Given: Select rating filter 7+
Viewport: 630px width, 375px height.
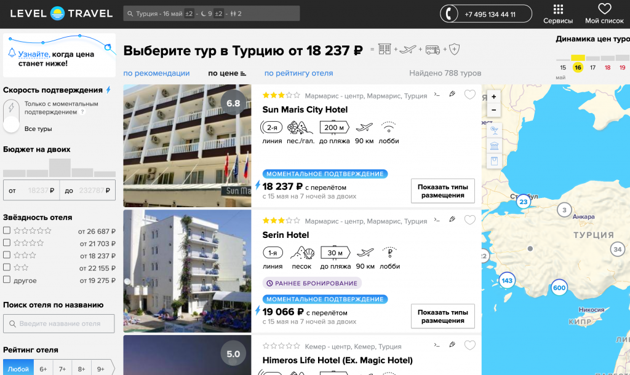Looking at the screenshot, I should (62, 369).
